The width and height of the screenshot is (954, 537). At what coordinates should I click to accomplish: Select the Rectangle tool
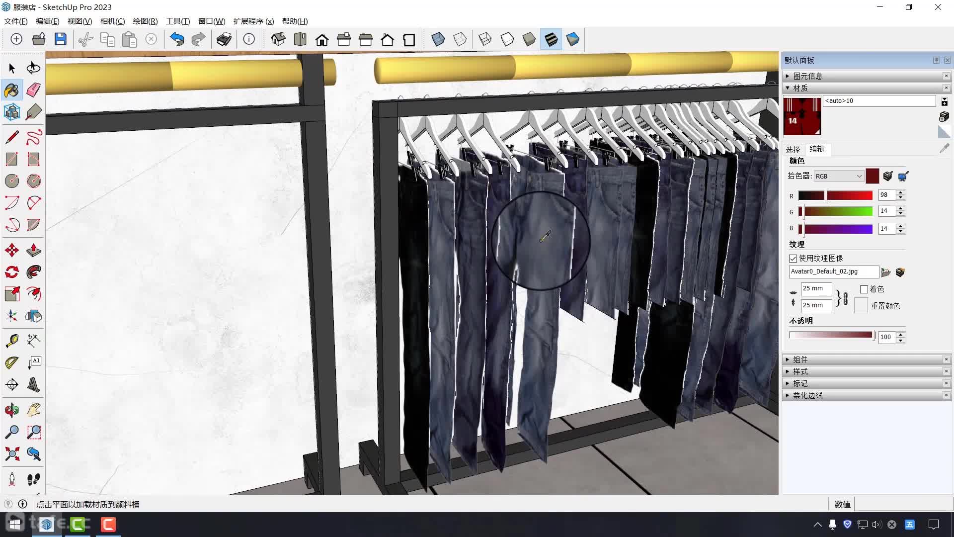(12, 159)
